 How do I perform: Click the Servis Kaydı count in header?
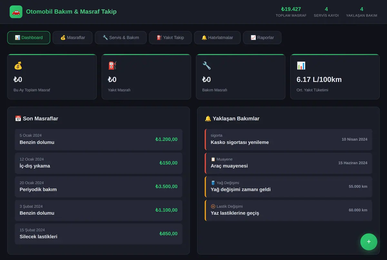pos(326,12)
